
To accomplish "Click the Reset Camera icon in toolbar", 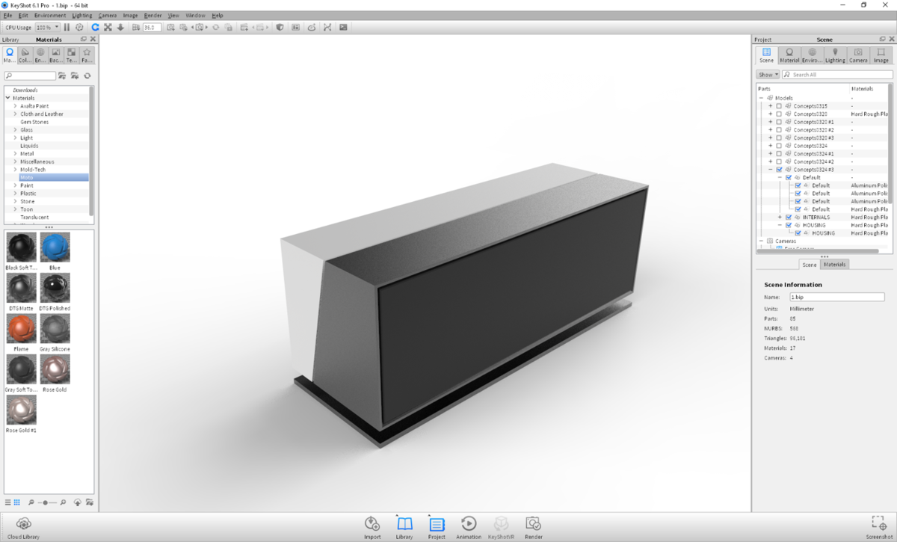I will pyautogui.click(x=216, y=27).
